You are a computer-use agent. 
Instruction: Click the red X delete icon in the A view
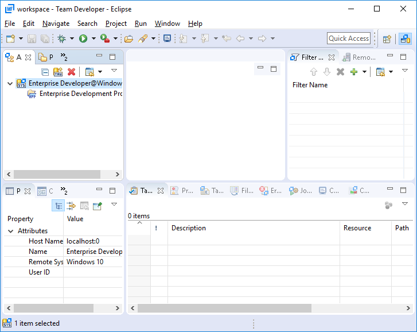pos(71,72)
